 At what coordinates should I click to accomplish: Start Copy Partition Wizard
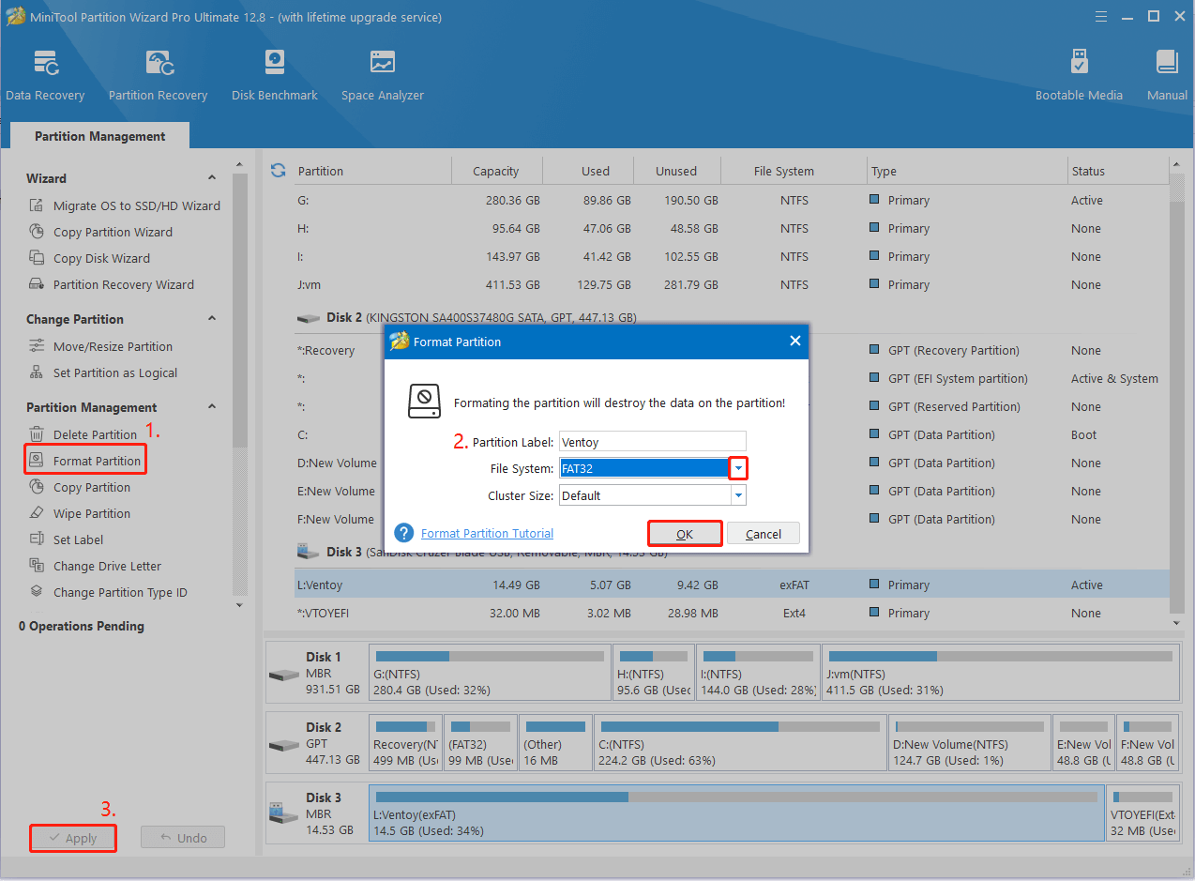pyautogui.click(x=101, y=232)
